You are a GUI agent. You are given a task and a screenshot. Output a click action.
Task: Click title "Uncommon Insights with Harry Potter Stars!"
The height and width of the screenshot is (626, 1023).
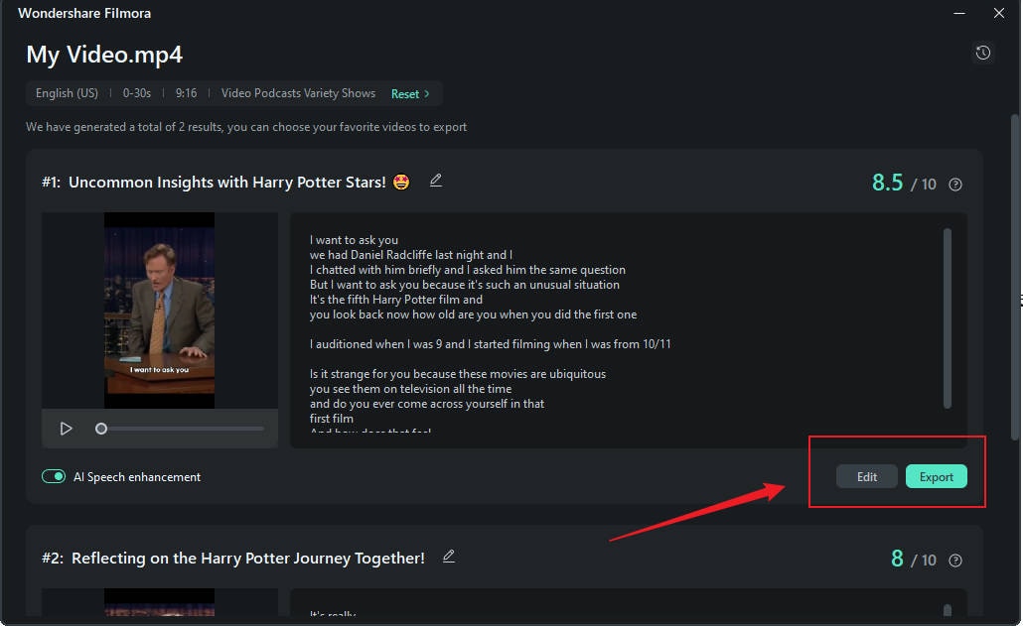227,182
